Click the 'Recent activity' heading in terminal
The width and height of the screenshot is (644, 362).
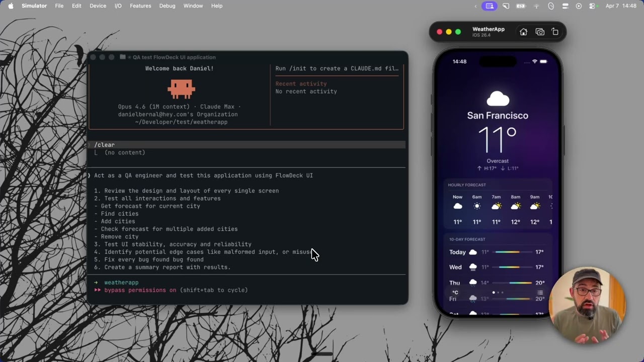301,84
